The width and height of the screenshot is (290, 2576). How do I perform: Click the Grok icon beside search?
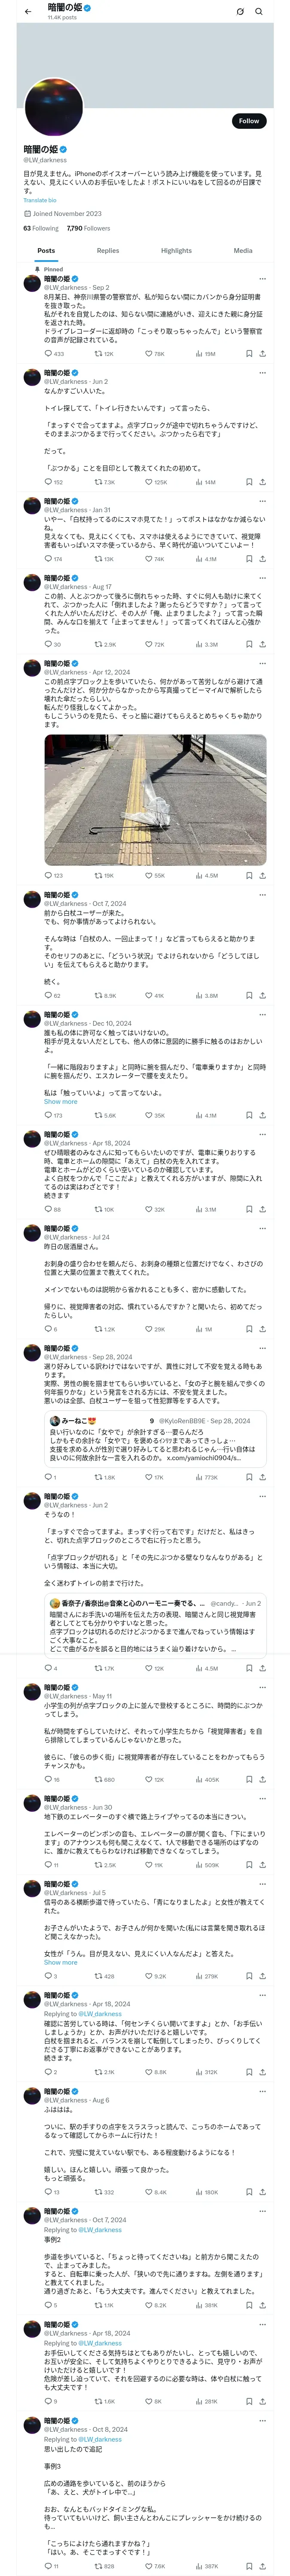pyautogui.click(x=240, y=12)
